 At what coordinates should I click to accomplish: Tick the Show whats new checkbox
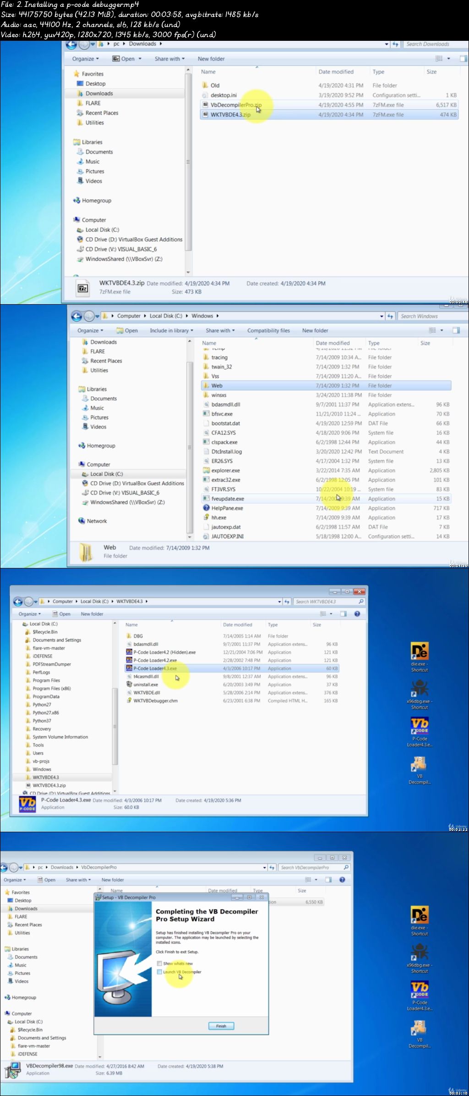(159, 963)
